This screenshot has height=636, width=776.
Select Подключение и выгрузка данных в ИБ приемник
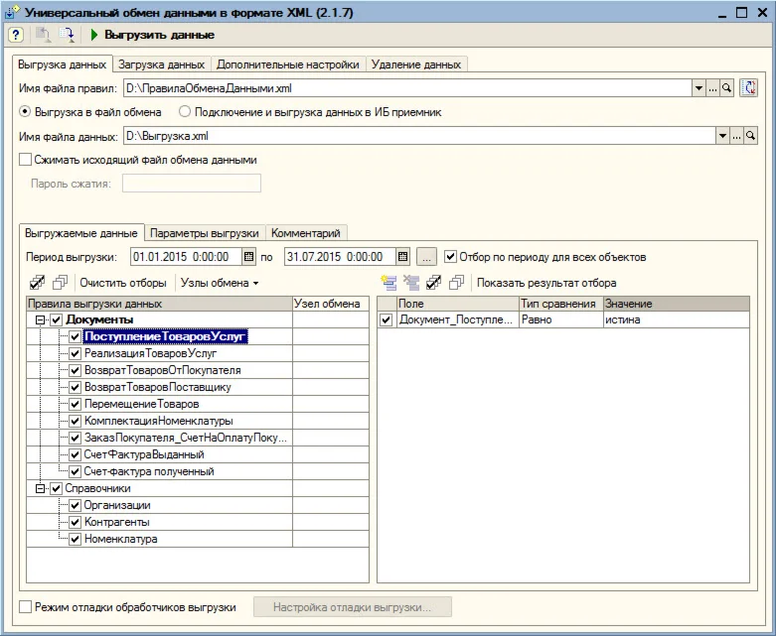(x=185, y=112)
